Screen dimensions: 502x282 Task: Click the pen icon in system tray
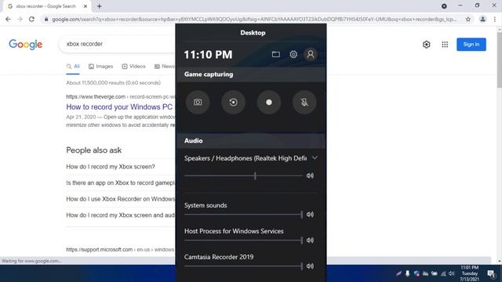pos(398,273)
